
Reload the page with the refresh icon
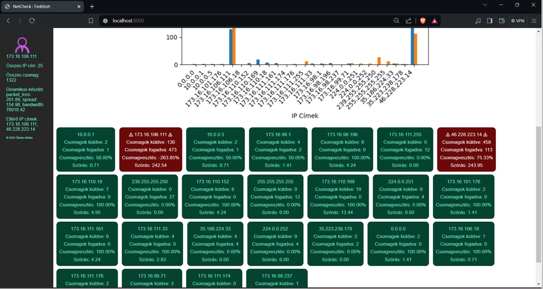coord(32,21)
